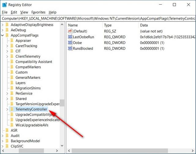The image size is (196, 154).
Task: Select the UpgradeExperienceIndicato key
Action: pyautogui.click(x=38, y=120)
